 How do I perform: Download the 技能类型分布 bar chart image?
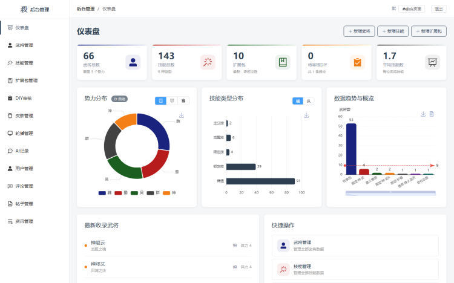coord(306,115)
